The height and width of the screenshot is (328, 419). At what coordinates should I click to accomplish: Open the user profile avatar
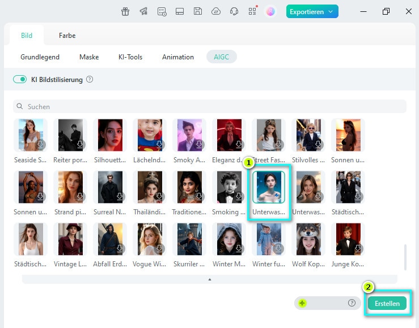270,11
